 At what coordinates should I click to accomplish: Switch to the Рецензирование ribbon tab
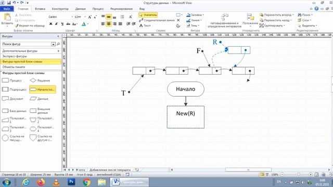point(121,9)
